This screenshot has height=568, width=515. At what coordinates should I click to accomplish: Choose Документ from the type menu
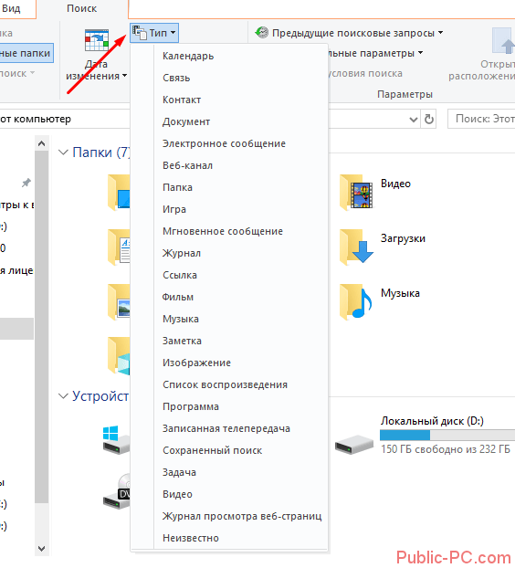pyautogui.click(x=186, y=121)
